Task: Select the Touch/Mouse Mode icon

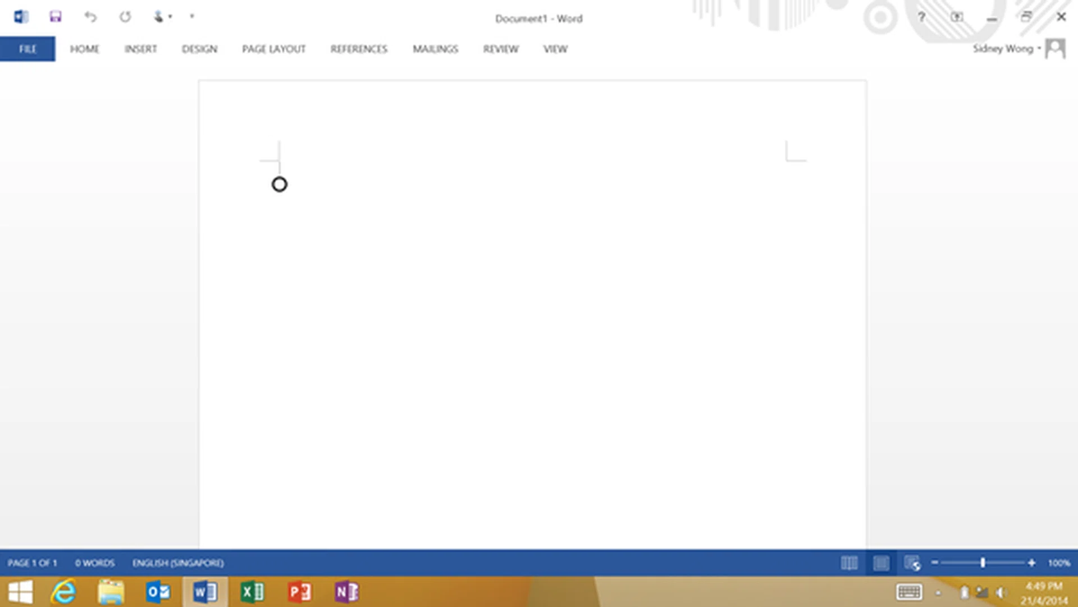Action: pyautogui.click(x=158, y=16)
